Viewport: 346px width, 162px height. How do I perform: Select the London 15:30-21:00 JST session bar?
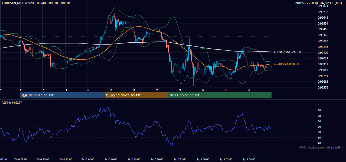click(x=136, y=95)
